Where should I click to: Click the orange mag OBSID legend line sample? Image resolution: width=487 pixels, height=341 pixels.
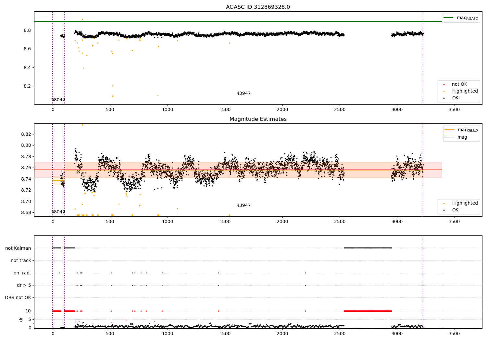pyautogui.click(x=449, y=130)
